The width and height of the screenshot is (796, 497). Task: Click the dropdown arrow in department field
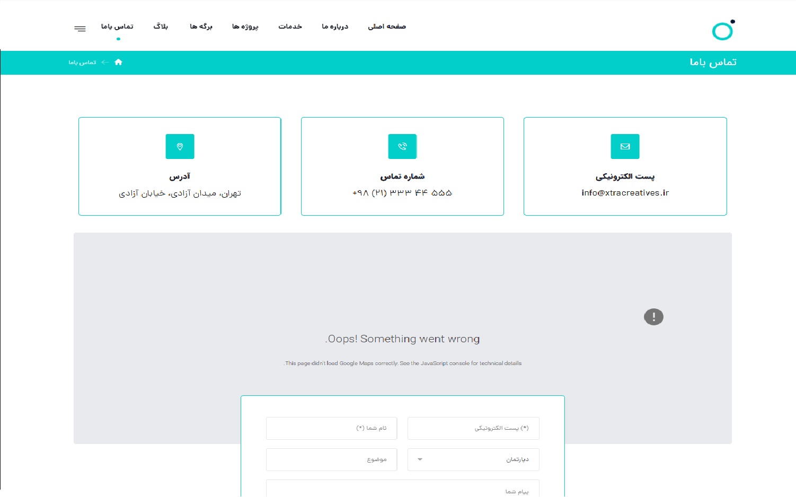[420, 459]
